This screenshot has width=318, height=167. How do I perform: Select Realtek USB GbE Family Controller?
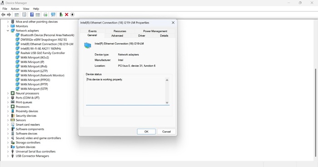43,53
